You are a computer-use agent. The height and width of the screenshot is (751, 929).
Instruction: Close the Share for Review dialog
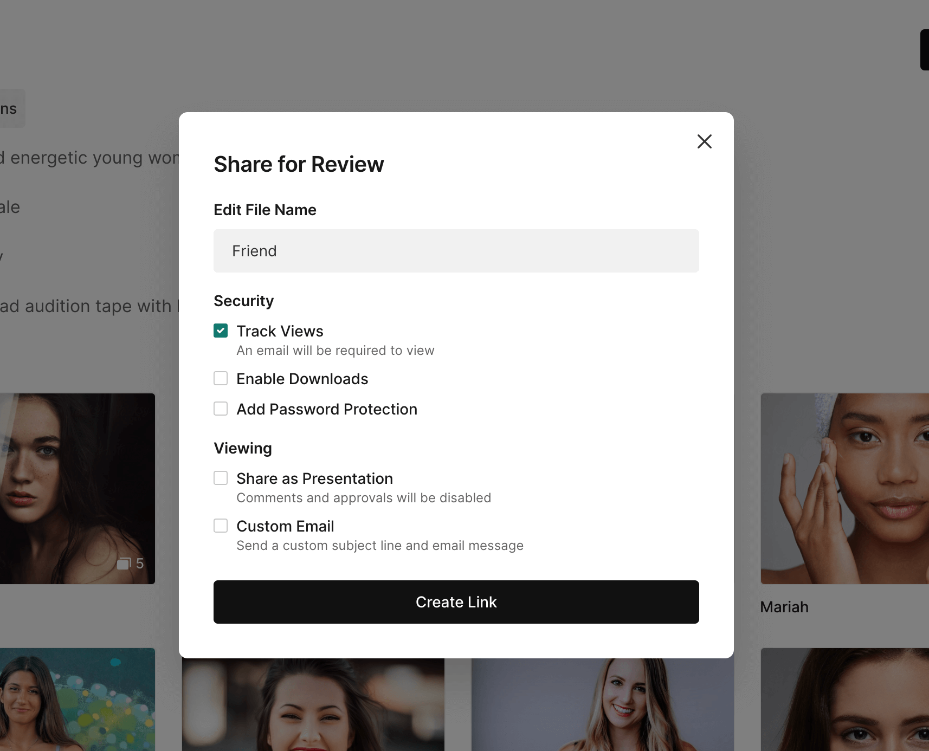(x=704, y=141)
